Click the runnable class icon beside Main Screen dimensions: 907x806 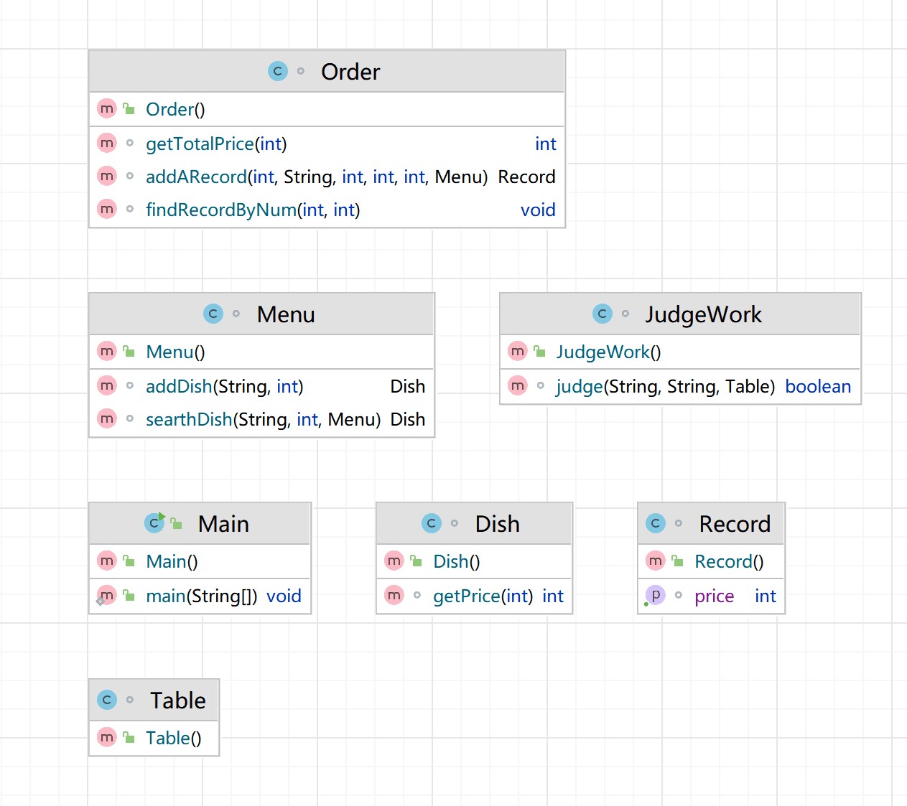click(x=154, y=523)
